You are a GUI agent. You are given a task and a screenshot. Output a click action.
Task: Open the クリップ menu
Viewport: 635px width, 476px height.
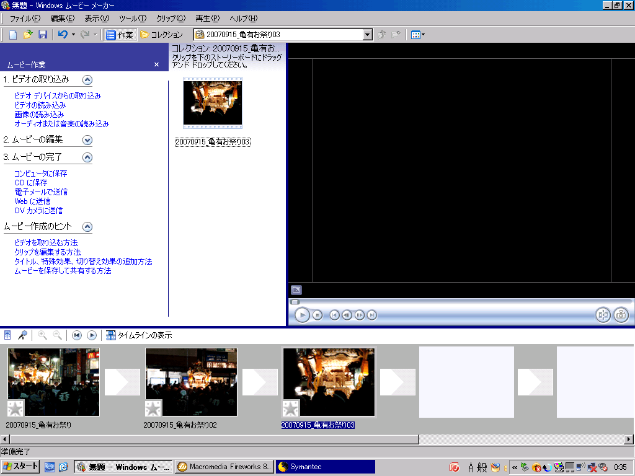click(x=171, y=19)
